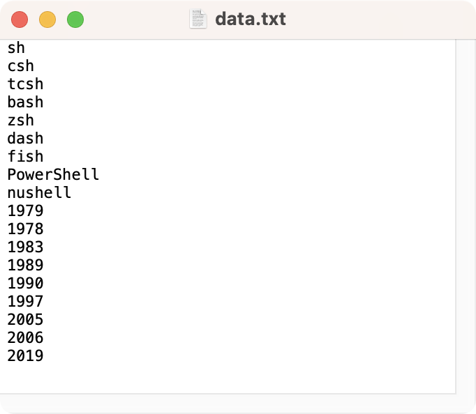Close the data.txt window
476x414 pixels.
click(x=20, y=20)
